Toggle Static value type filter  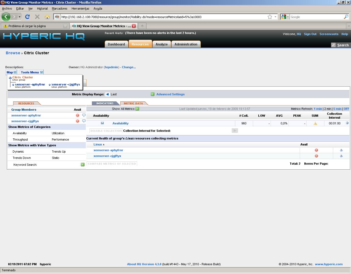(56, 158)
